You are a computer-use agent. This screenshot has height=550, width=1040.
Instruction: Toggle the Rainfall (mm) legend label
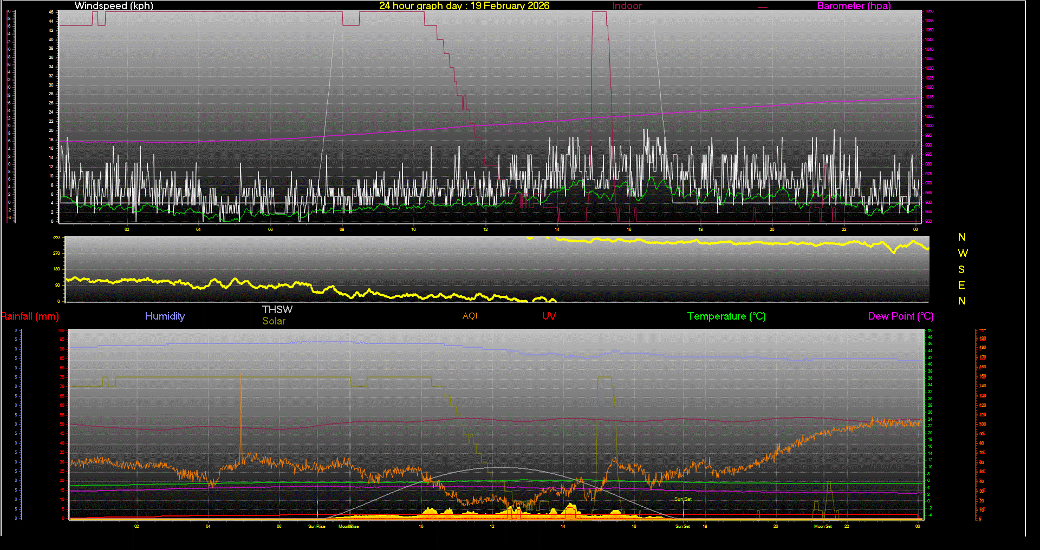pos(30,316)
